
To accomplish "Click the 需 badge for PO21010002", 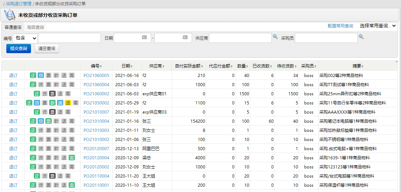I will pos(72,140).
